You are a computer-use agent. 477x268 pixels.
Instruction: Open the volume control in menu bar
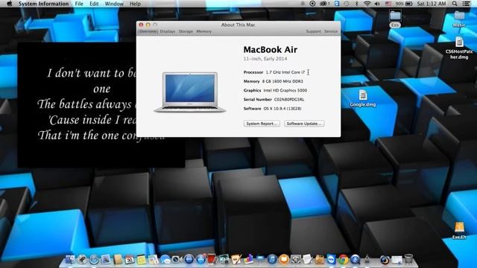point(377,4)
